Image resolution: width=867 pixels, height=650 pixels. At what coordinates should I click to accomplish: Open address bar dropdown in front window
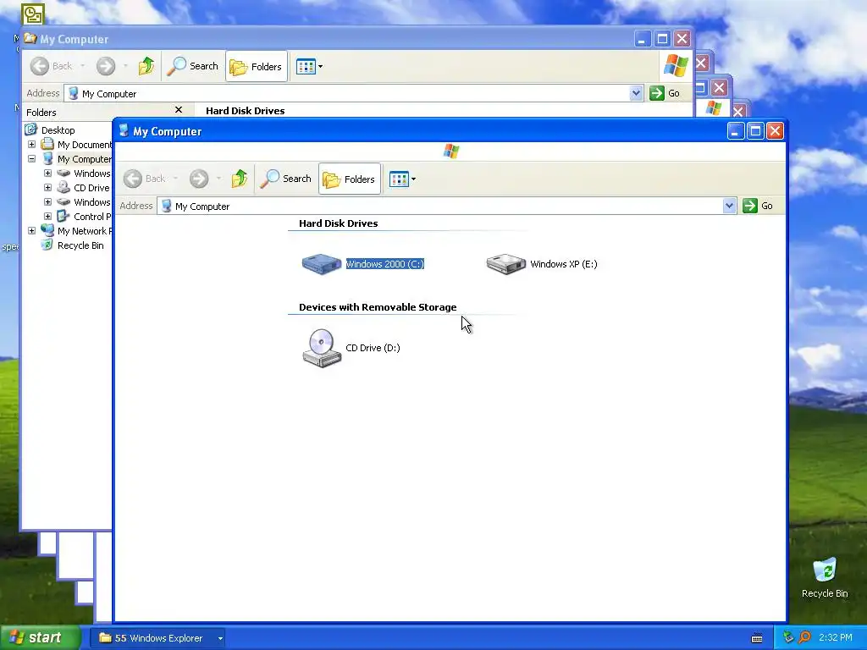pos(729,206)
